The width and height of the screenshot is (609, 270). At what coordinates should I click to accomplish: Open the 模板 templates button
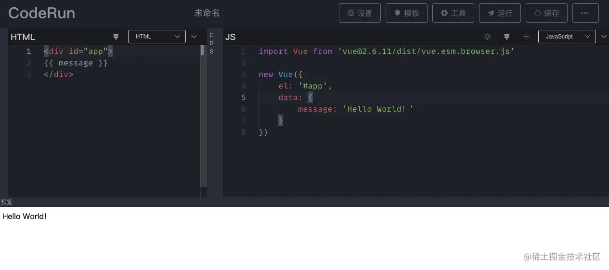tap(406, 13)
